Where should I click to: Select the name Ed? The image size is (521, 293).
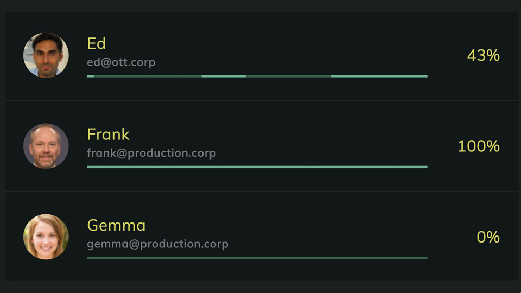96,43
